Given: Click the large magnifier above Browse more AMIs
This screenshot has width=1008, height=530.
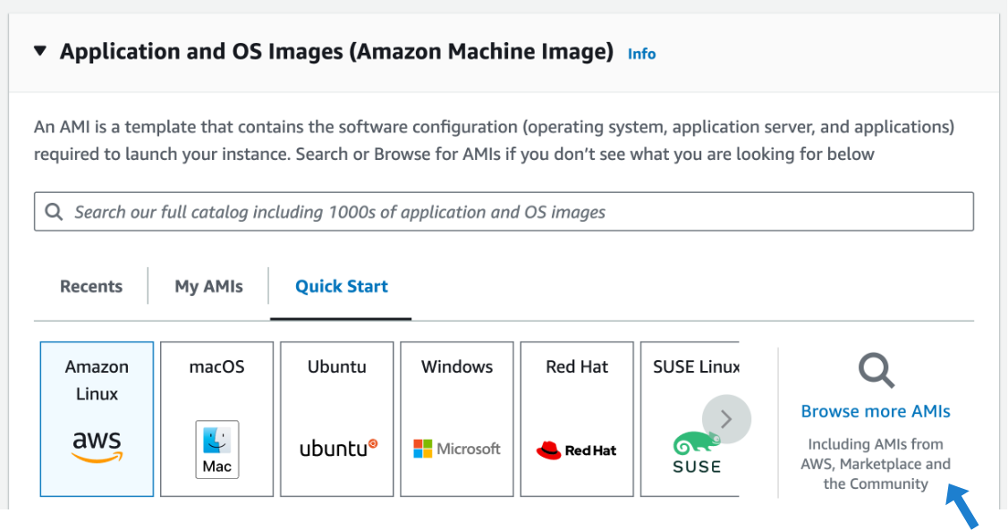Looking at the screenshot, I should pos(876,370).
